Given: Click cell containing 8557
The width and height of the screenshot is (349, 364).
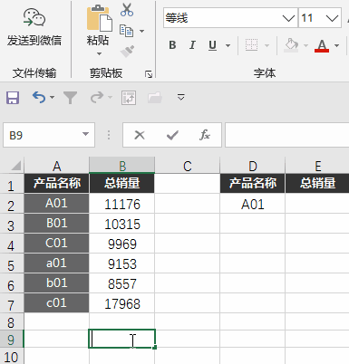Looking at the screenshot, I should pyautogui.click(x=122, y=283).
